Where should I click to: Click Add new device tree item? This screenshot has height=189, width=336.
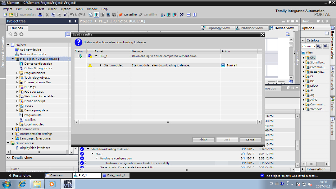[31, 50]
